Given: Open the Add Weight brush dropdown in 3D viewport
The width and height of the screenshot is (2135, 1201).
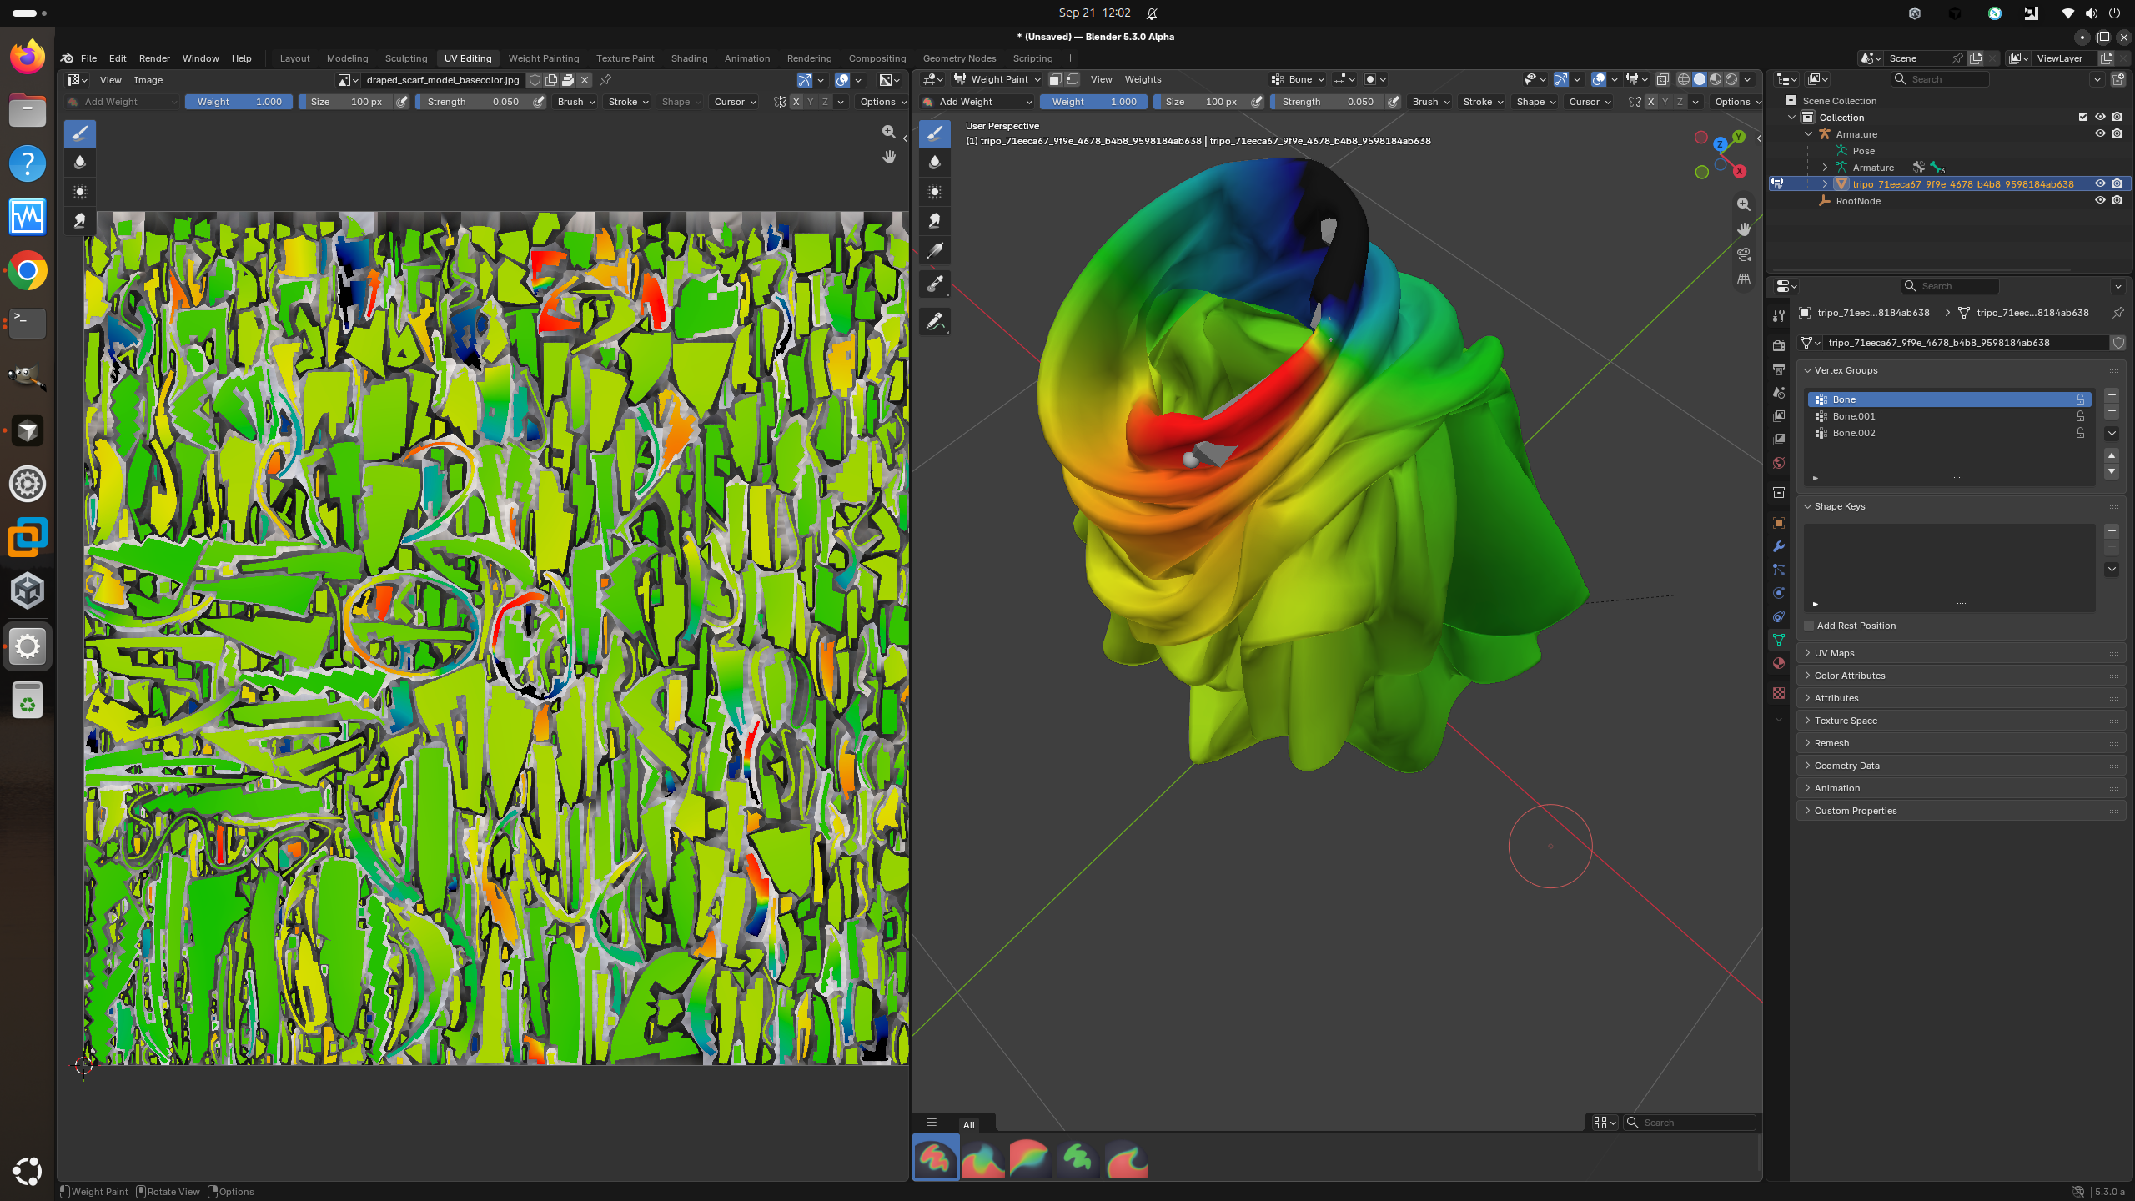Looking at the screenshot, I should (x=977, y=102).
